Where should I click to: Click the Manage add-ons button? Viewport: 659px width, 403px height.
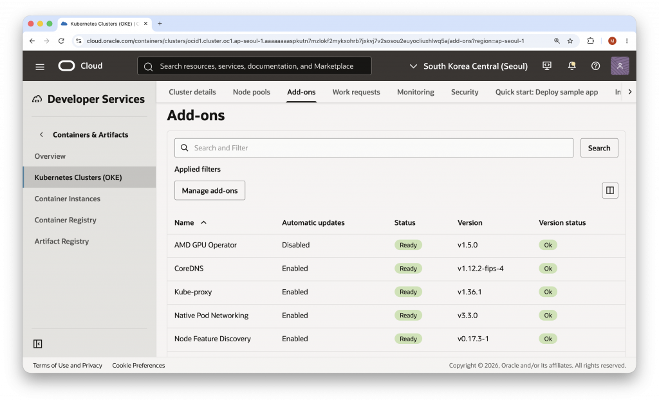pyautogui.click(x=210, y=191)
